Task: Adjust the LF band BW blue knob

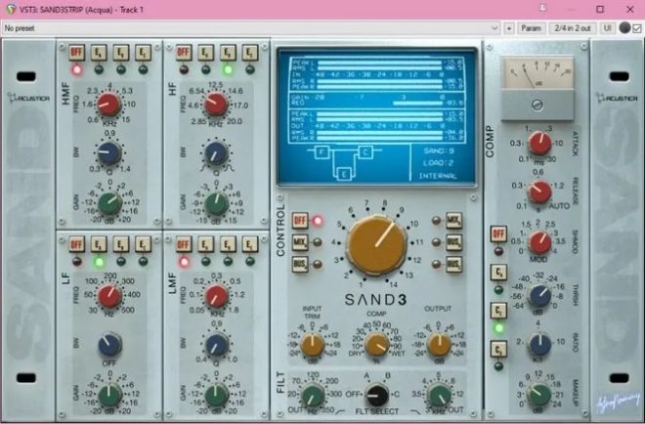Action: pos(109,344)
